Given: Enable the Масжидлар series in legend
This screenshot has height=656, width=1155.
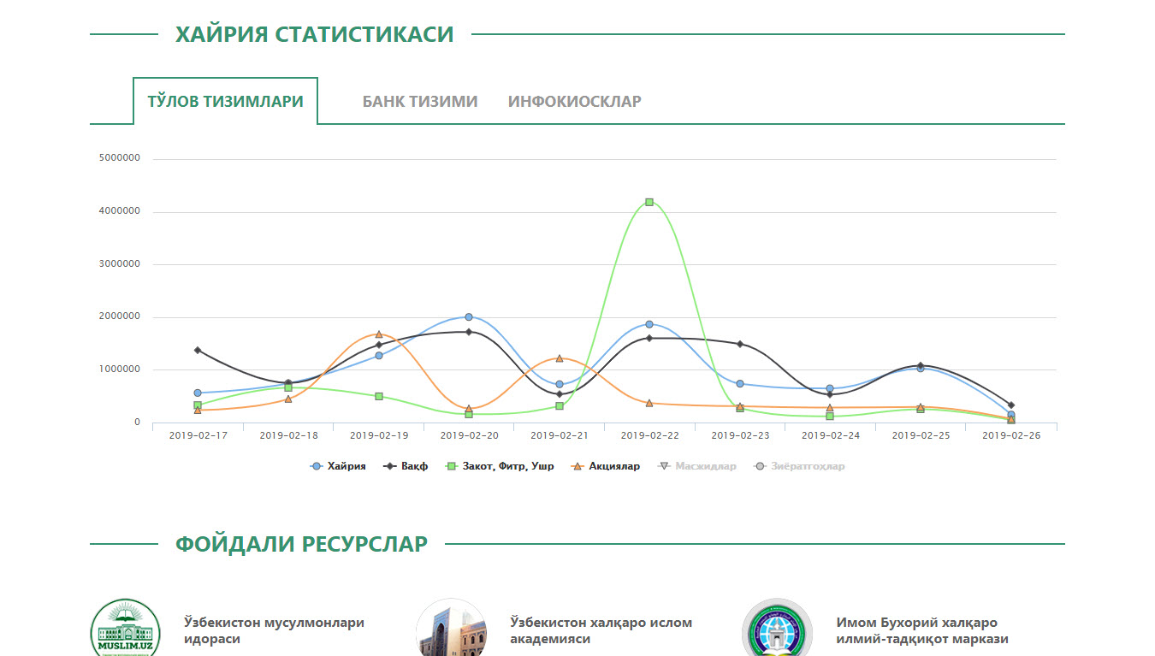Looking at the screenshot, I should [696, 466].
